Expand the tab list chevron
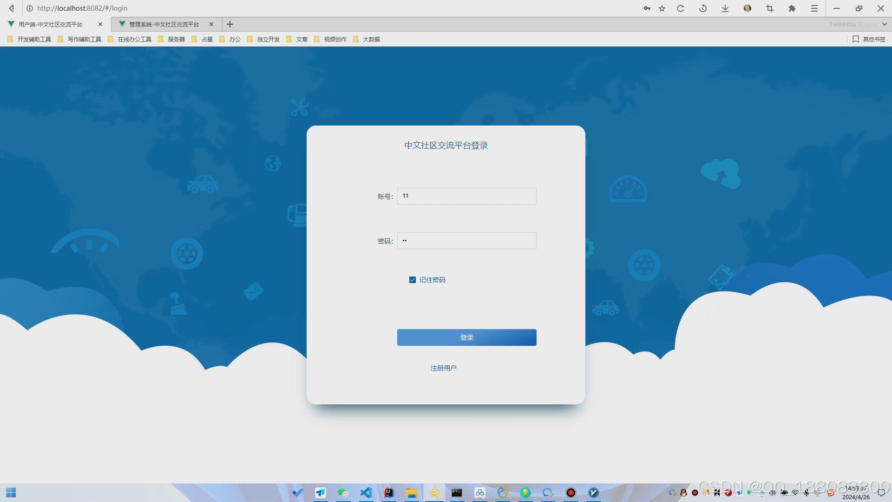 point(885,24)
